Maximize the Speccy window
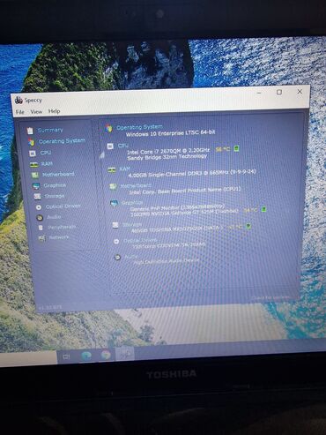 [279, 92]
